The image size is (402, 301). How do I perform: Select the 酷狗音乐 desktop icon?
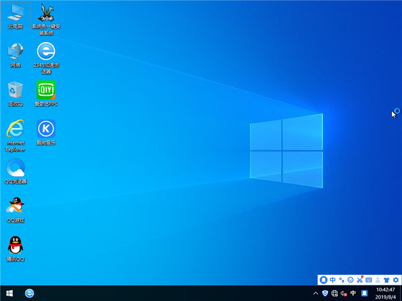pyautogui.click(x=46, y=132)
